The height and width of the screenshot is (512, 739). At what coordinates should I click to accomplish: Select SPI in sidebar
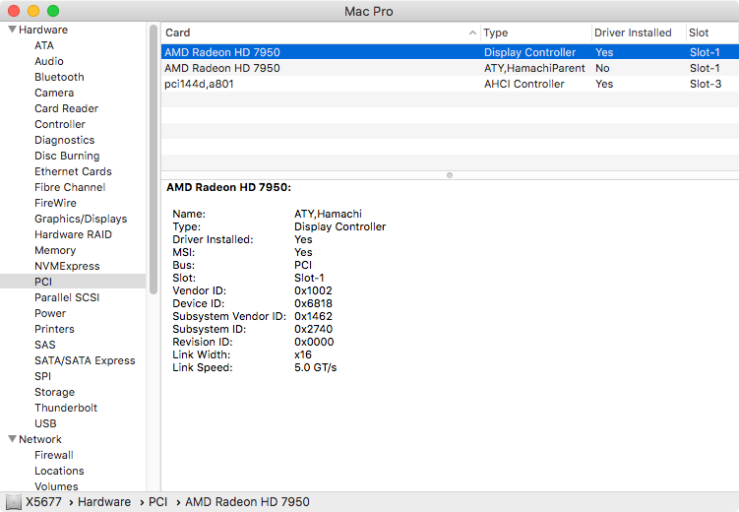point(43,376)
